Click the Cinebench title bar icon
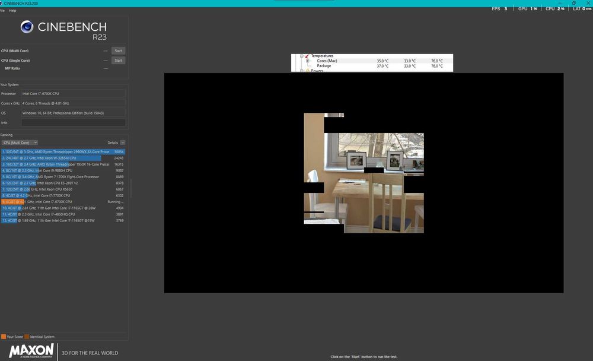Screen dimensions: 593x361 (2, 3)
